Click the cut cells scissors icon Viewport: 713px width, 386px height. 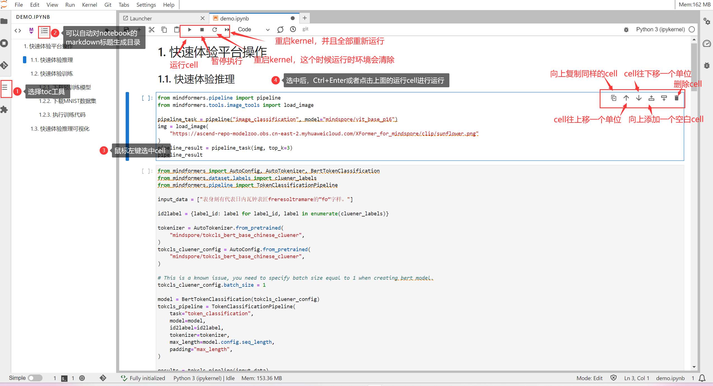[152, 30]
